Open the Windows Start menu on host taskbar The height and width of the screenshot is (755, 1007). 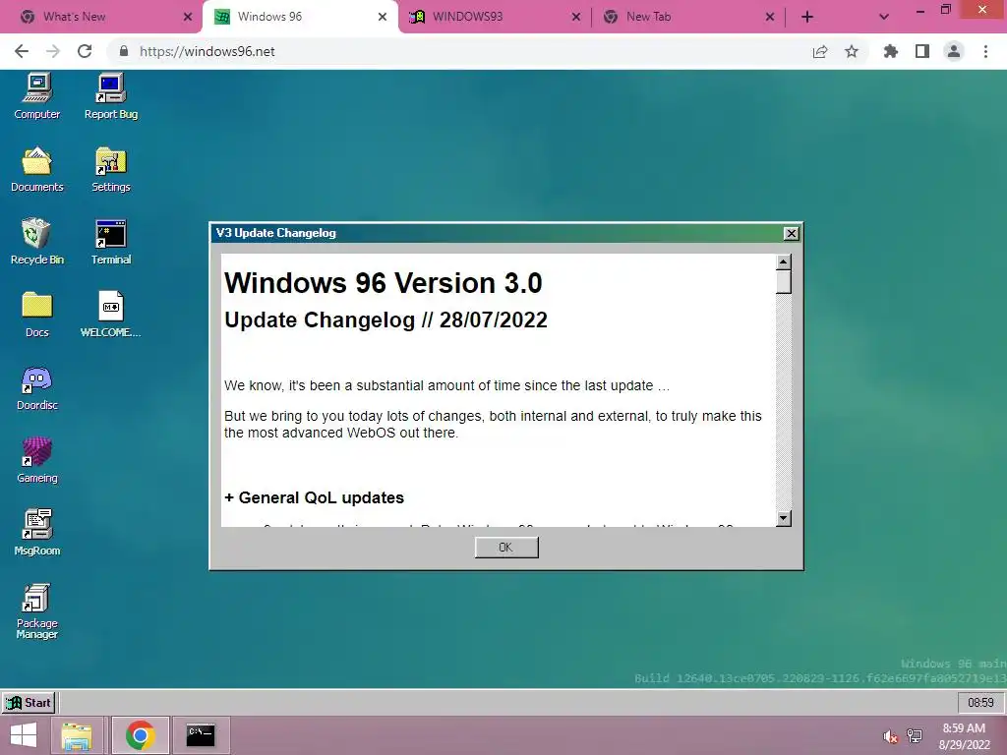click(24, 735)
